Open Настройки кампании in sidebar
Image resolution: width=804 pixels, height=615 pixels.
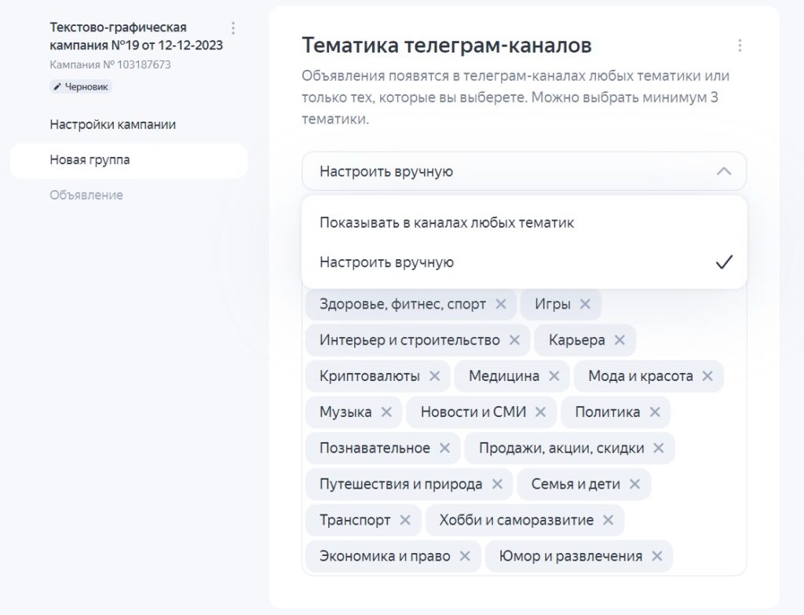[113, 124]
